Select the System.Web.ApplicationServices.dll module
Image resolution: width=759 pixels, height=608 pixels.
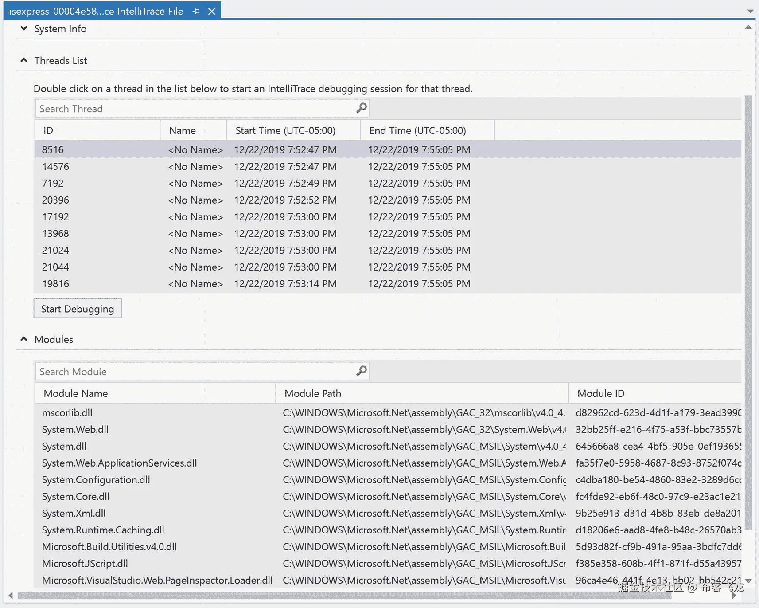click(x=388, y=463)
